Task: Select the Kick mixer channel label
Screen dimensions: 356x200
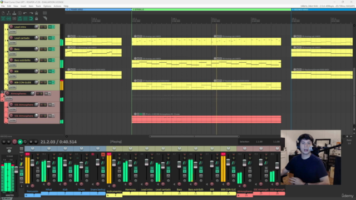Action: 65,189
